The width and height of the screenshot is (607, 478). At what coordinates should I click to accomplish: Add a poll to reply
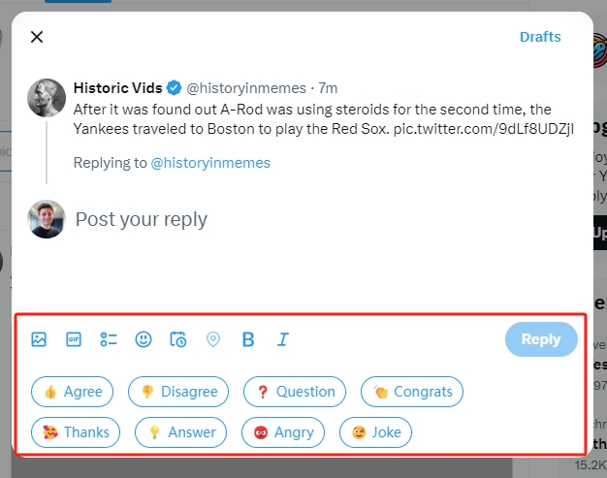pos(109,339)
